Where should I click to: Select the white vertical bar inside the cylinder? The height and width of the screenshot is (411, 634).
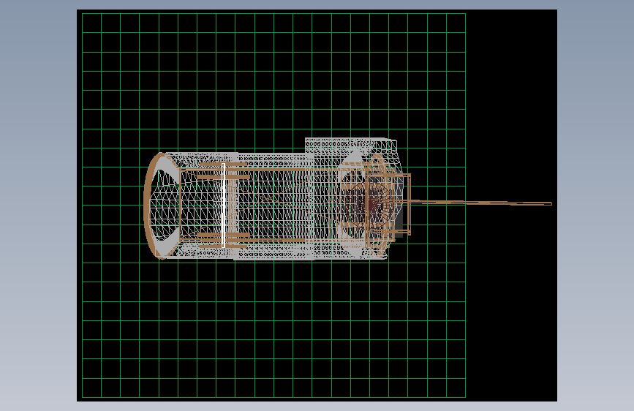(x=223, y=205)
